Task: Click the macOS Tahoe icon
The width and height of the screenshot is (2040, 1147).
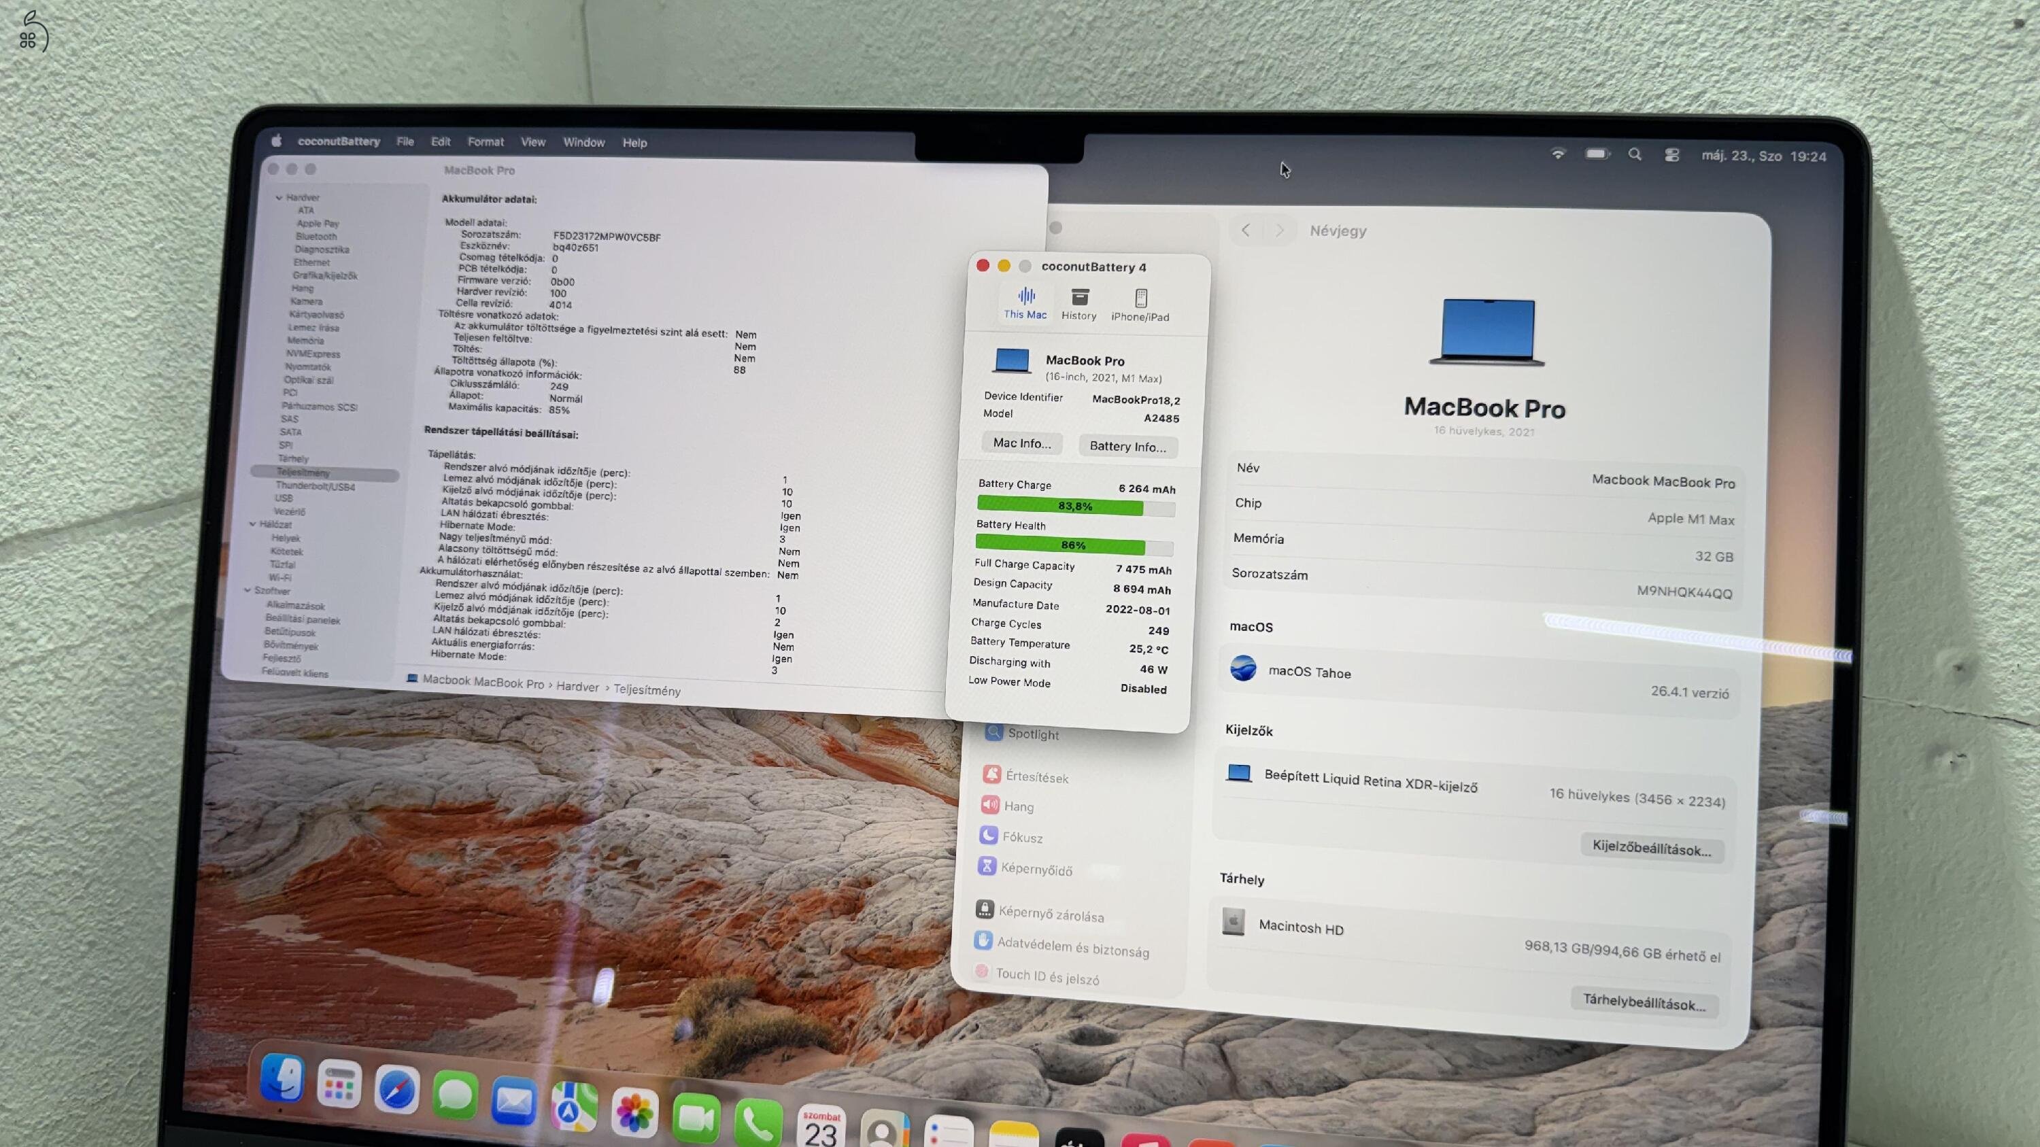Action: click(x=1243, y=668)
